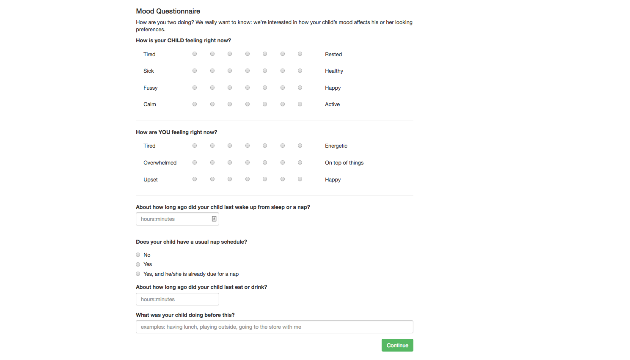
Task: Choose the middle radio button in the Sick–Healthy row
Action: pyautogui.click(x=248, y=71)
